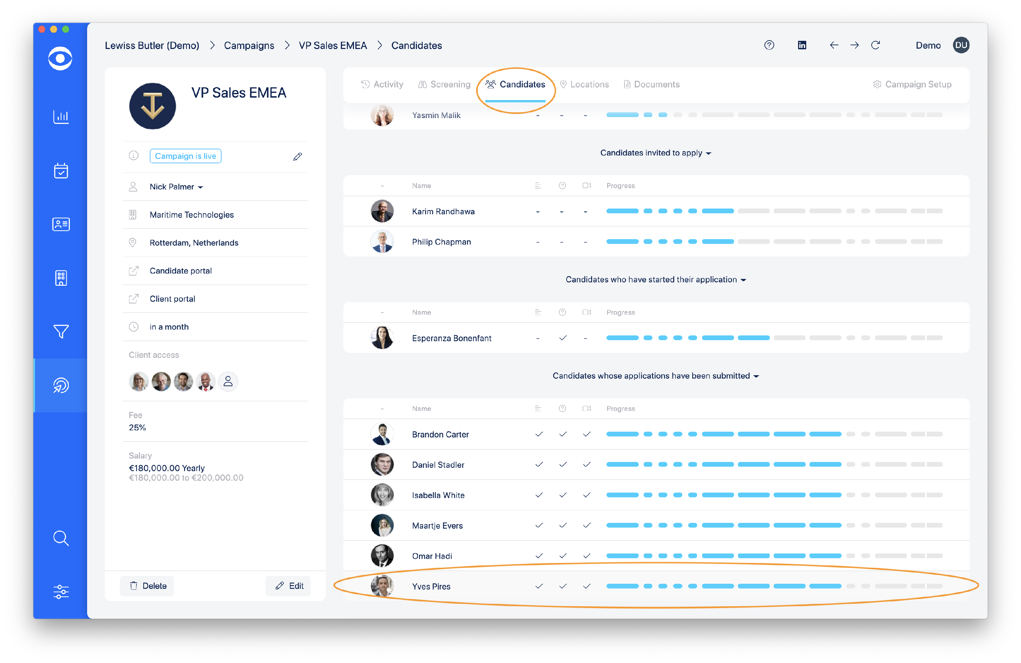Expand the Nick Palmer owner dropdown
The height and width of the screenshot is (663, 1021).
click(x=176, y=186)
